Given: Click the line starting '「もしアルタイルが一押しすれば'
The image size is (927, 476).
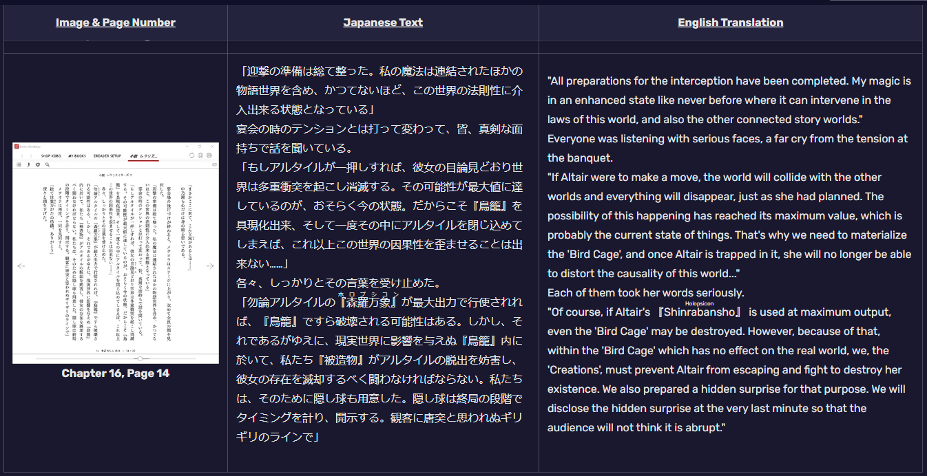Looking at the screenshot, I should point(380,167).
